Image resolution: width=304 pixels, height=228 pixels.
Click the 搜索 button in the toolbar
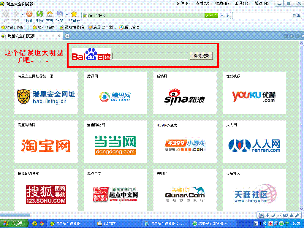pos(297,15)
